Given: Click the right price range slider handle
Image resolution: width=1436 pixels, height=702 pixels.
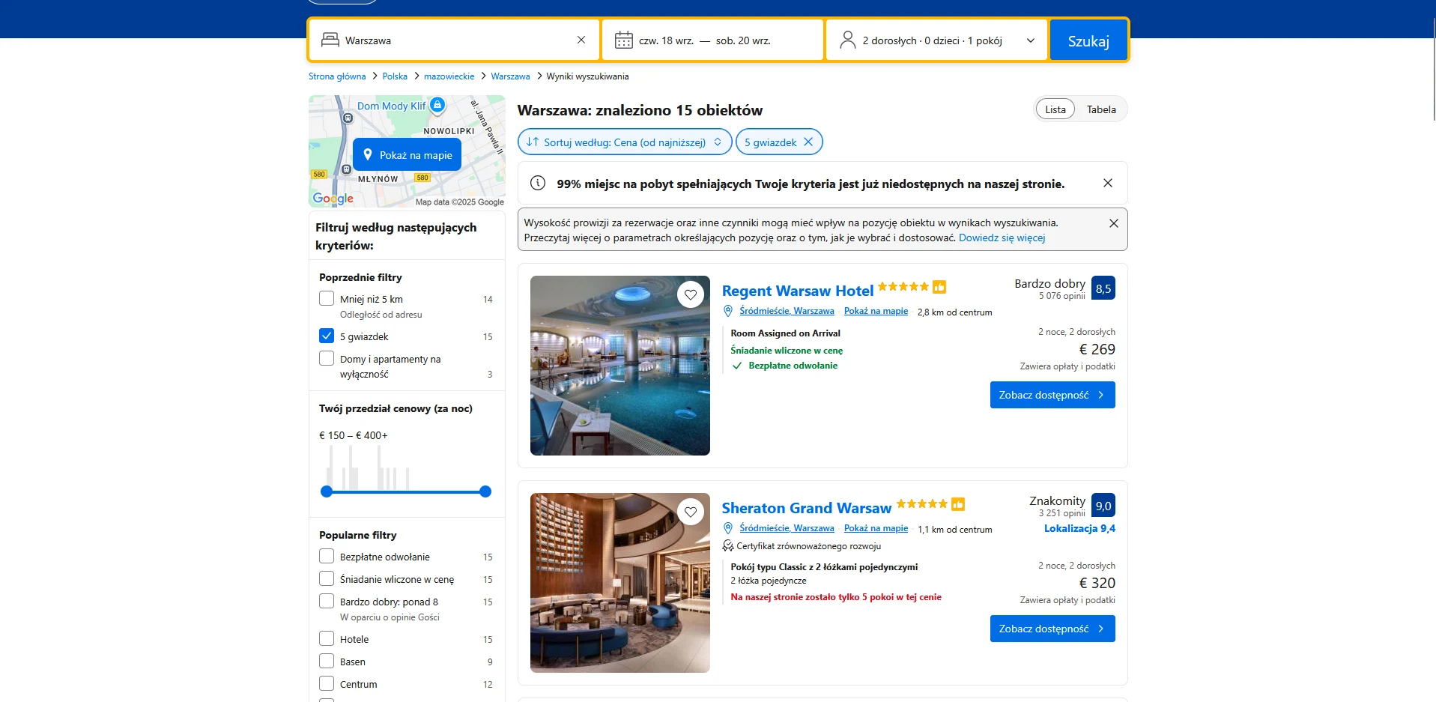Looking at the screenshot, I should (485, 491).
